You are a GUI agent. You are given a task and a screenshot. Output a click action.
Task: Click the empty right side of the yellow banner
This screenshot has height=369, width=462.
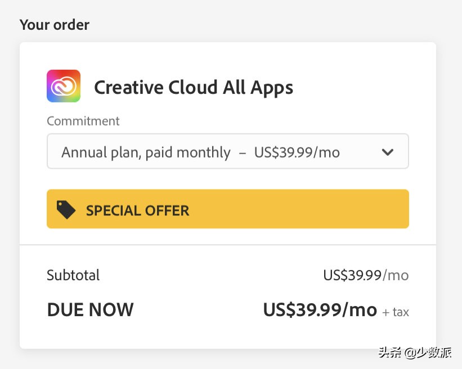[x=315, y=209]
